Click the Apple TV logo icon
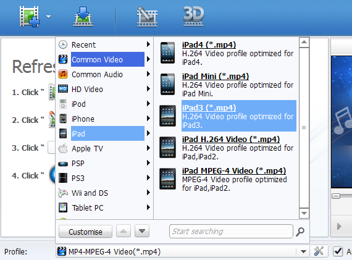 (63, 148)
